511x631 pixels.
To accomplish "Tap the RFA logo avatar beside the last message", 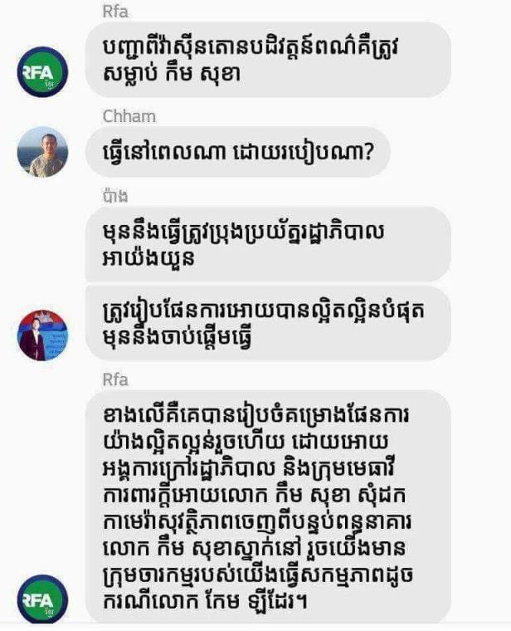I will tap(42, 599).
